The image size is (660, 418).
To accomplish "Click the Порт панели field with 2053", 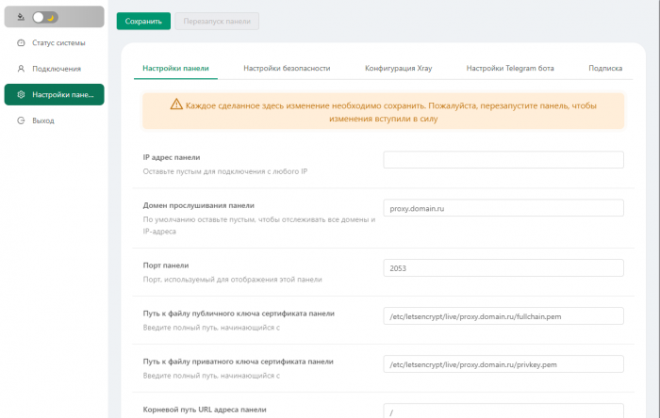I will (x=503, y=267).
